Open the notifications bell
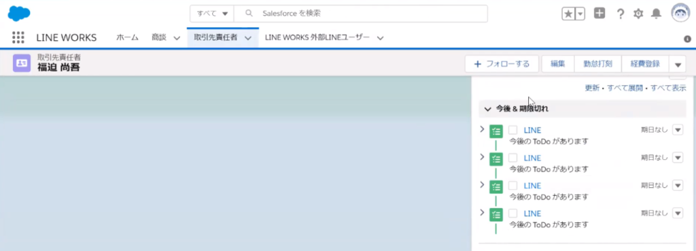This screenshot has height=251, width=696. (x=656, y=14)
